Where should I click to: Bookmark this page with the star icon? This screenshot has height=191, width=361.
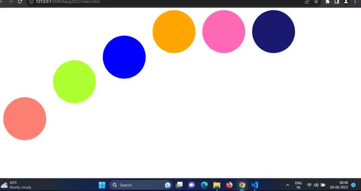pyautogui.click(x=316, y=2)
